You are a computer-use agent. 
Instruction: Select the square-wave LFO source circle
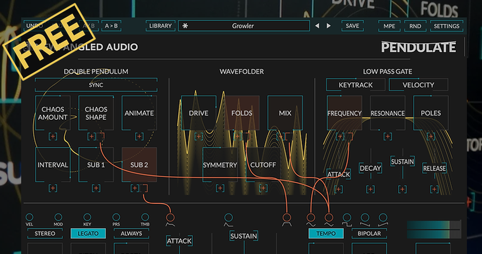[x=347, y=217]
